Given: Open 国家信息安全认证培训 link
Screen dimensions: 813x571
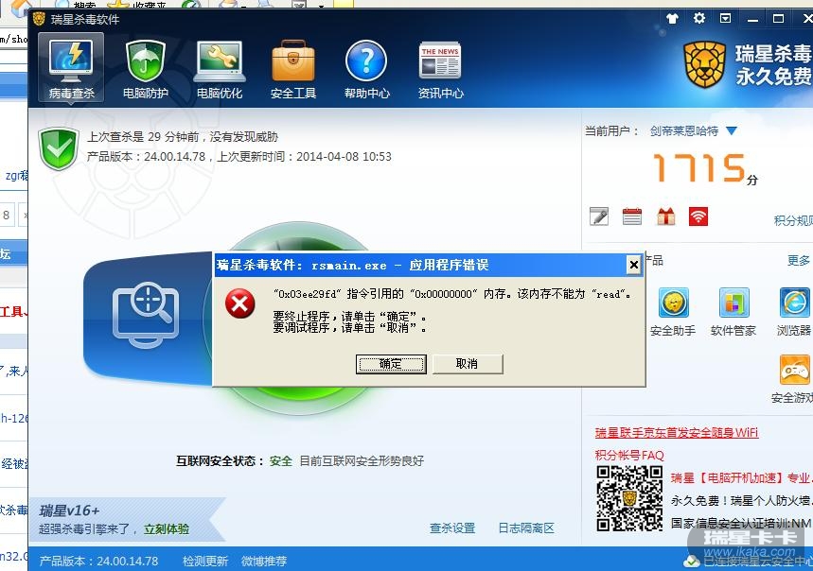Looking at the screenshot, I should 741,523.
